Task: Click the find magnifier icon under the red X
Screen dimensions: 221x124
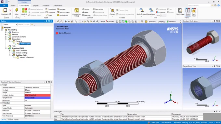Action: [10, 14]
